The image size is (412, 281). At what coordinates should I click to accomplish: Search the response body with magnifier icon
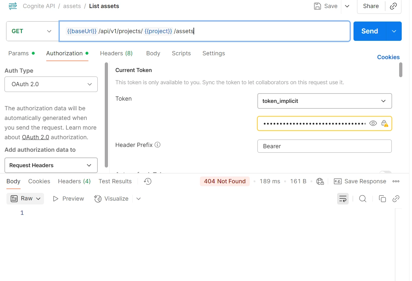(x=363, y=199)
